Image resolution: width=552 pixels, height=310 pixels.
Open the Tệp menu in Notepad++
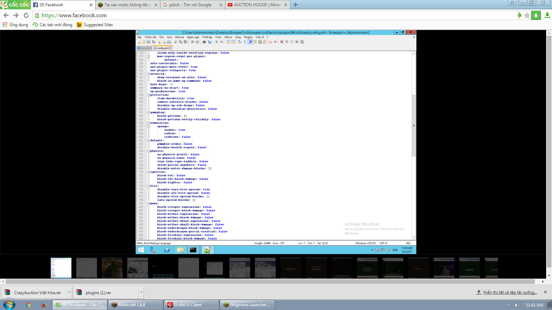pyautogui.click(x=139, y=37)
